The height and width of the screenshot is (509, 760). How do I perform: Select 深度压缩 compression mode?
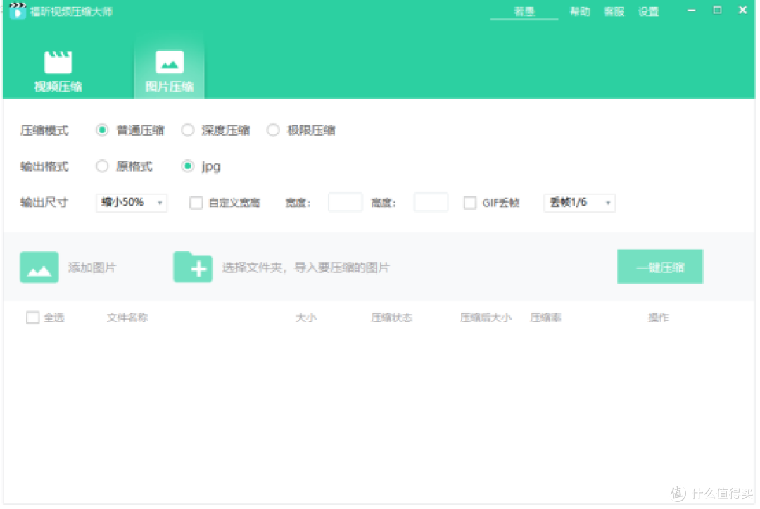(x=188, y=130)
